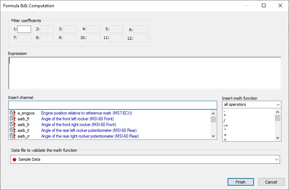This screenshot has width=289, height=190.
Task: Pick the / division operator
Action: tap(224, 121)
